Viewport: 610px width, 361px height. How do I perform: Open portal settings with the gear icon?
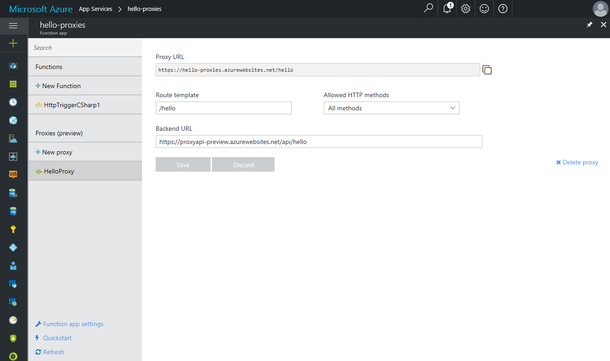(x=465, y=9)
